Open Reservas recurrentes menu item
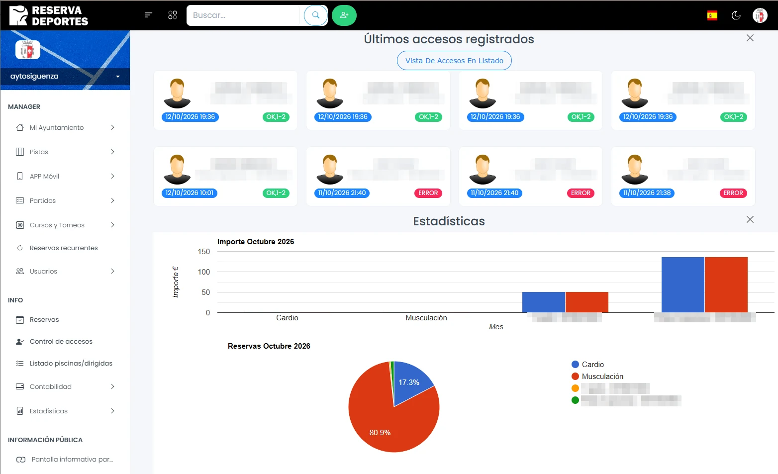The width and height of the screenshot is (778, 474). point(65,248)
